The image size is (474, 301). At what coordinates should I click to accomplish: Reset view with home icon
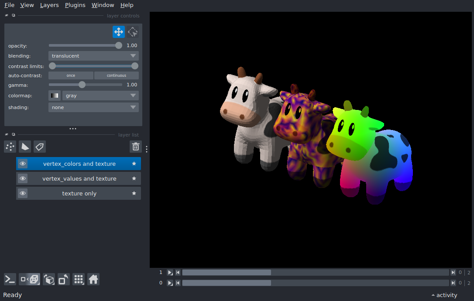coord(93,279)
